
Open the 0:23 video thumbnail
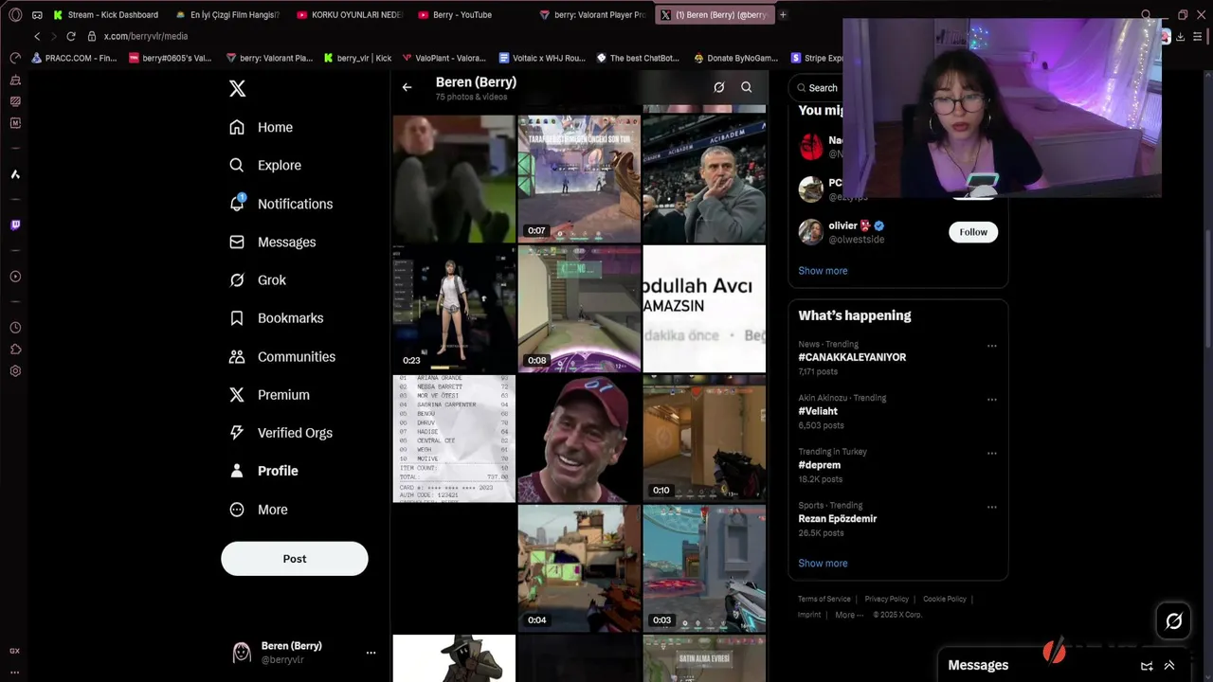click(454, 309)
